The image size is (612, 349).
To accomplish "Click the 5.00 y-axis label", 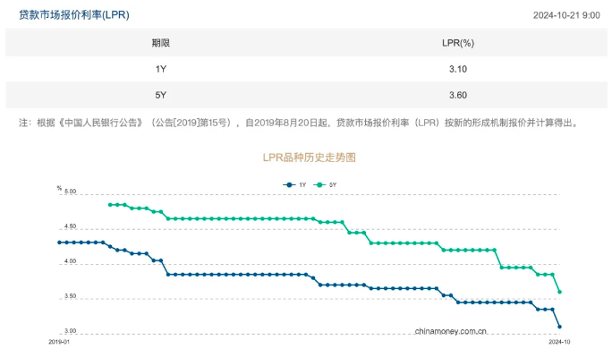I will click(x=71, y=192).
